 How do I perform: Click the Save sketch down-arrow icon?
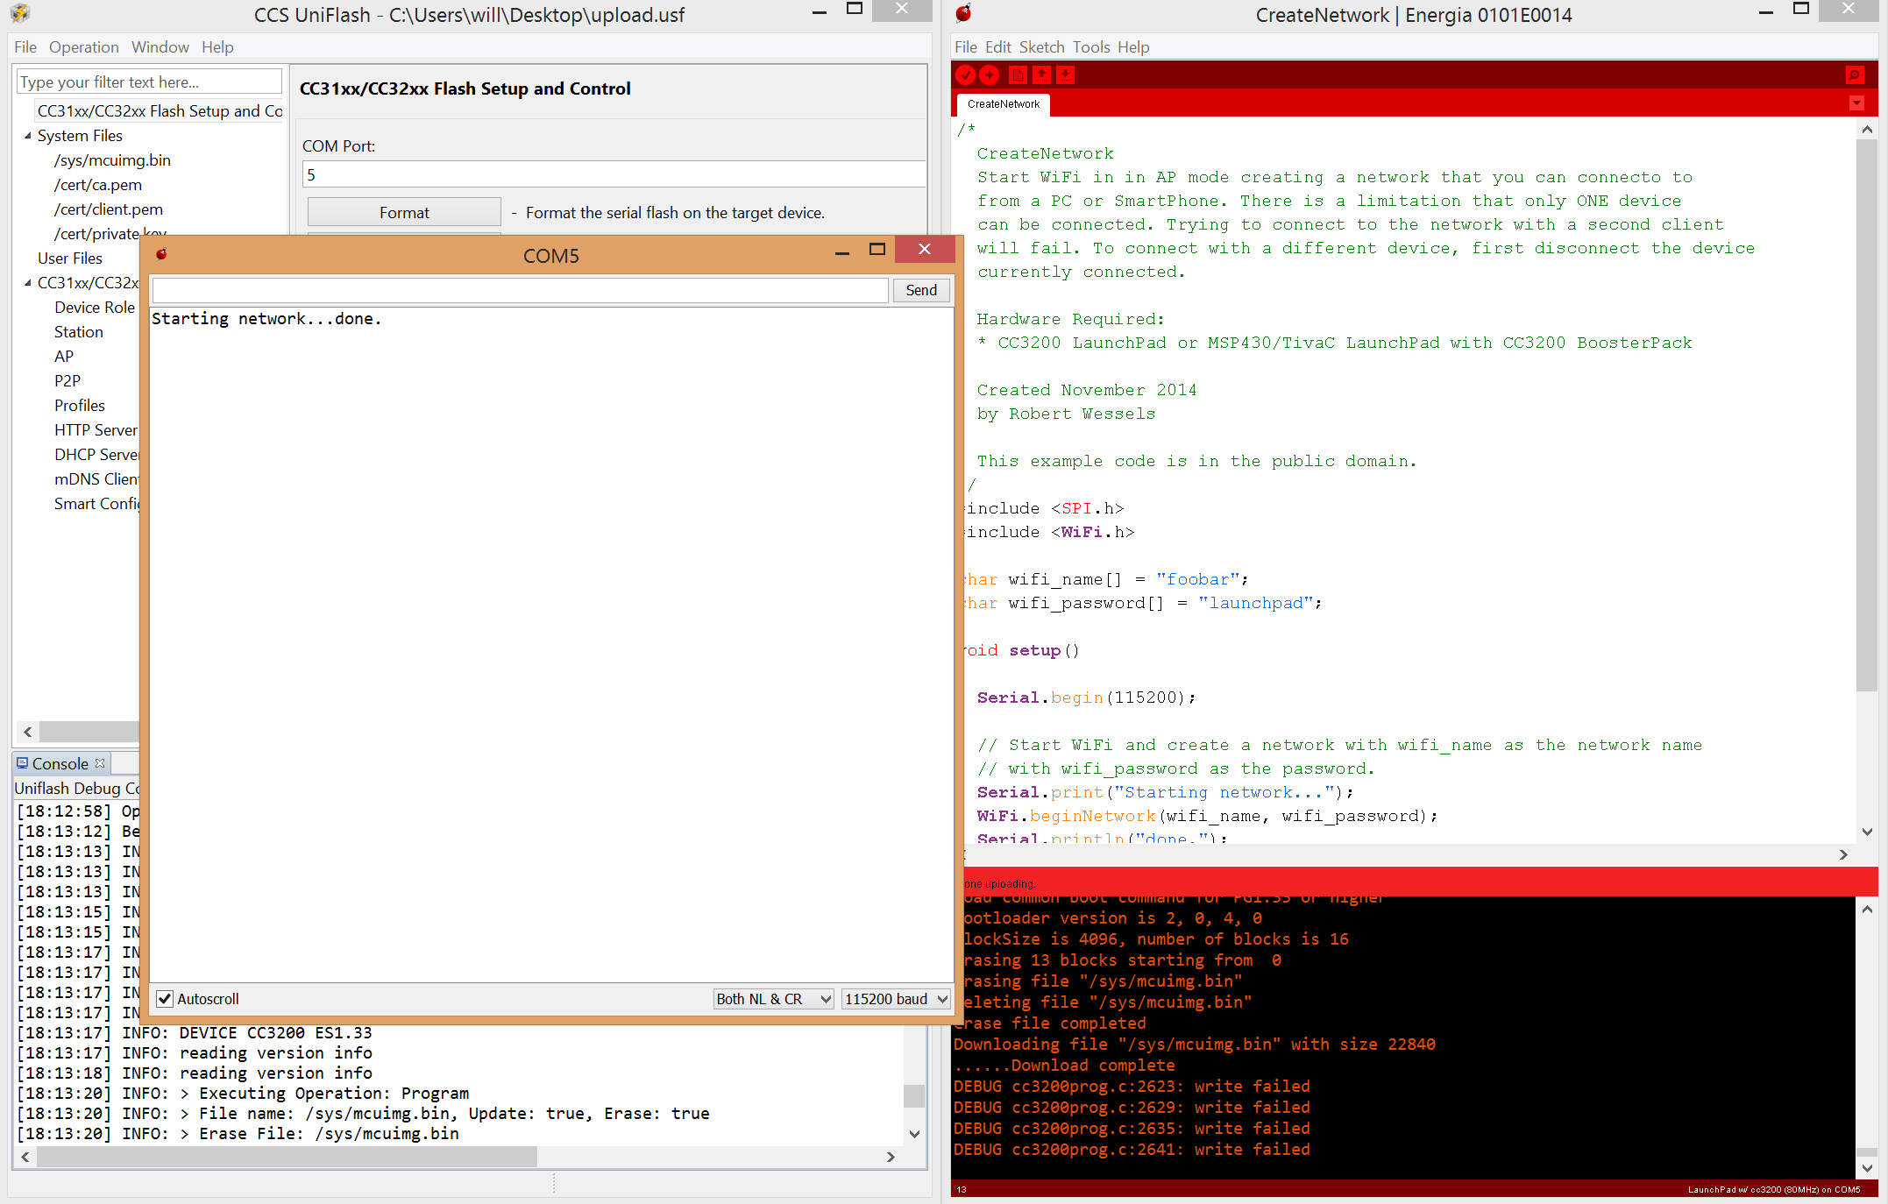1065,75
